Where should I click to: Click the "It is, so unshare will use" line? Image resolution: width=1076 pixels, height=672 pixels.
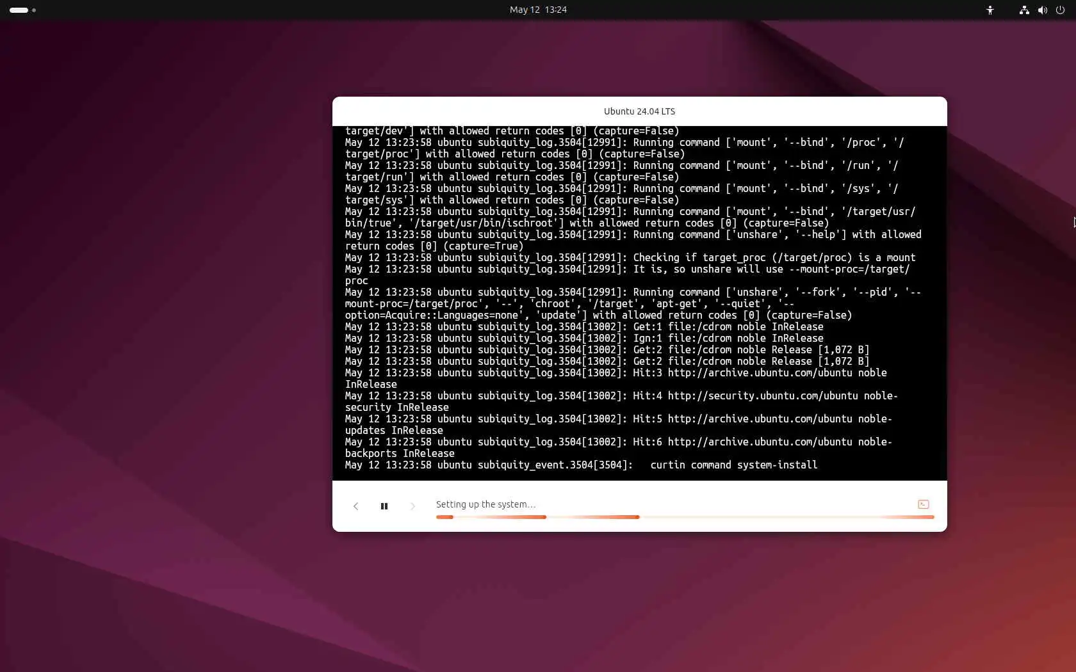pos(628,275)
